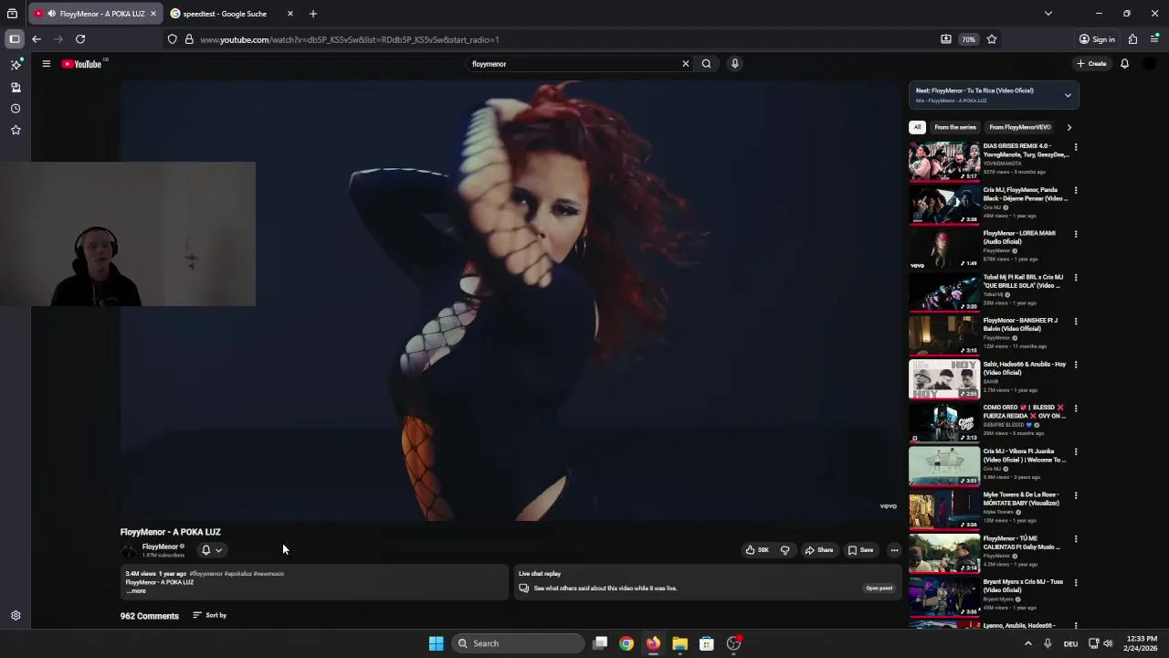Open the YouTube hamburger guide menu
This screenshot has width=1169, height=658.
pos(46,64)
